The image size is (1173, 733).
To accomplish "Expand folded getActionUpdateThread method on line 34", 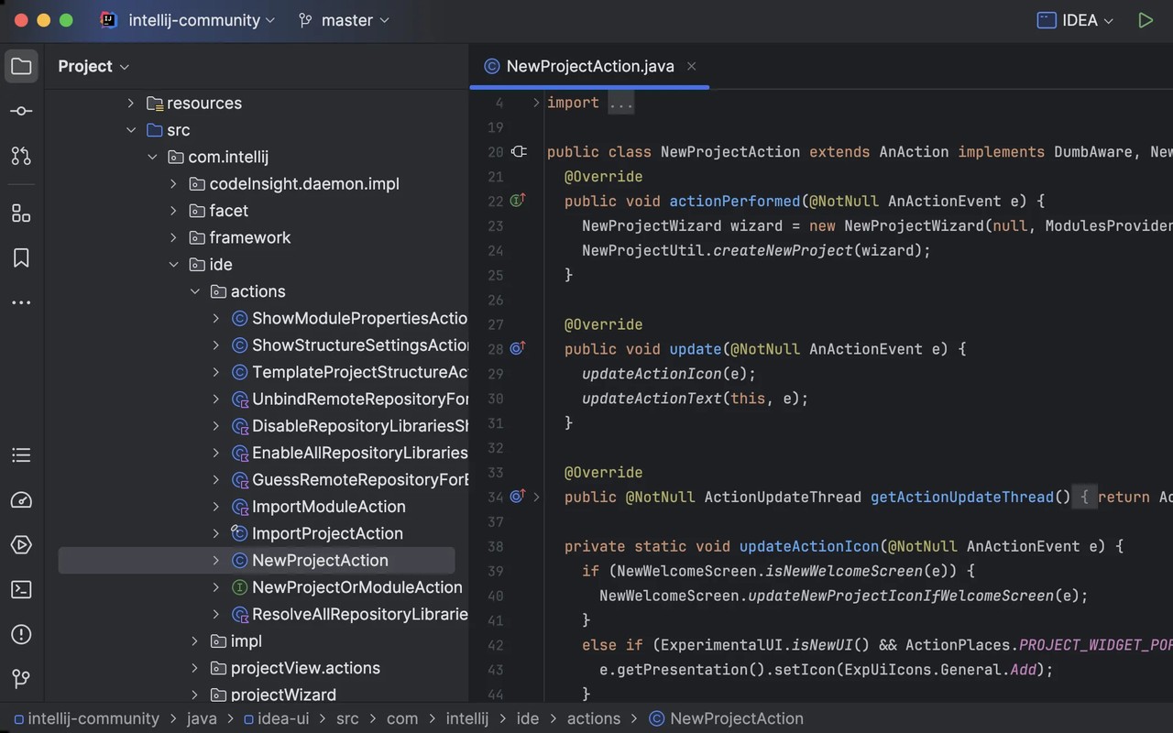I will (536, 497).
